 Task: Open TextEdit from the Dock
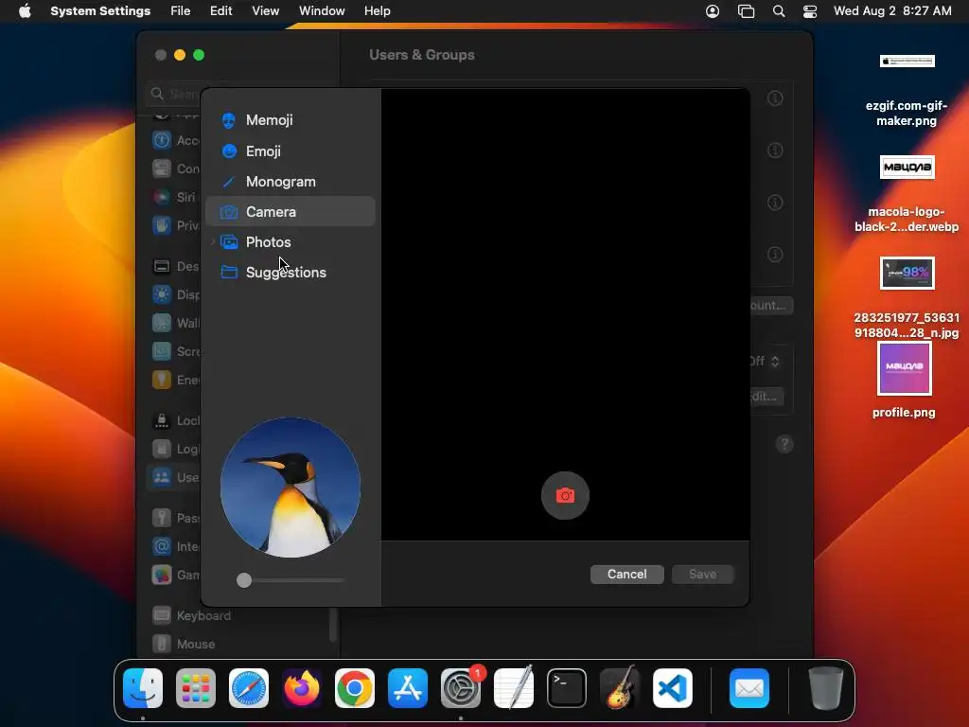[514, 688]
